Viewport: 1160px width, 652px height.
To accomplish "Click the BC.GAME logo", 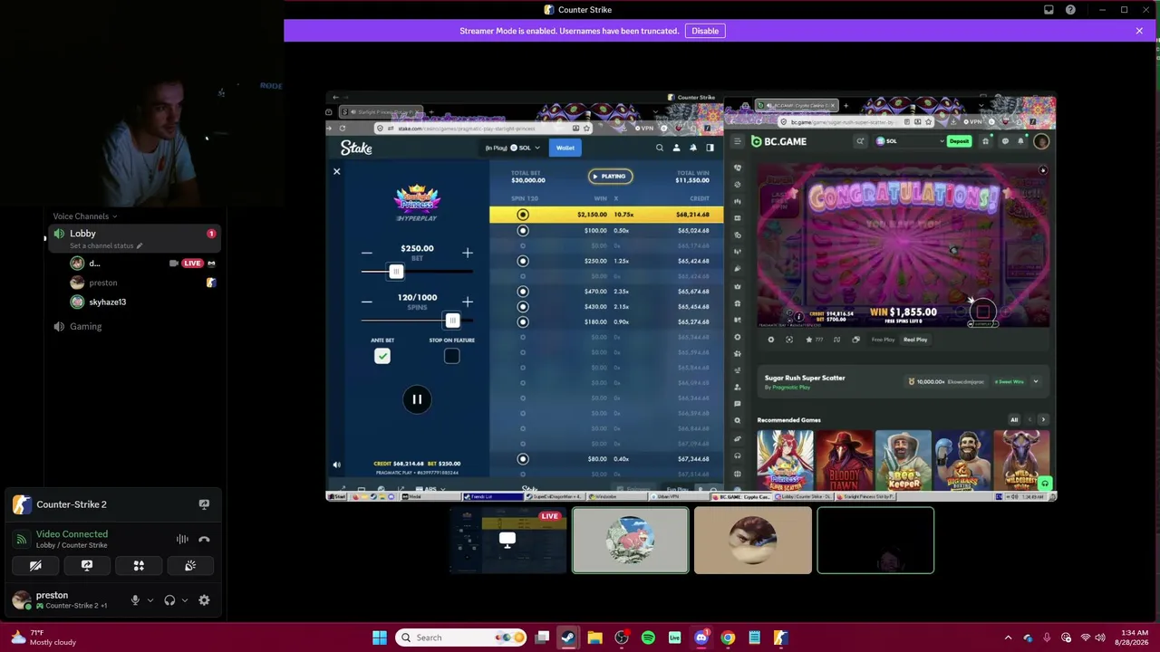I will click(x=778, y=141).
